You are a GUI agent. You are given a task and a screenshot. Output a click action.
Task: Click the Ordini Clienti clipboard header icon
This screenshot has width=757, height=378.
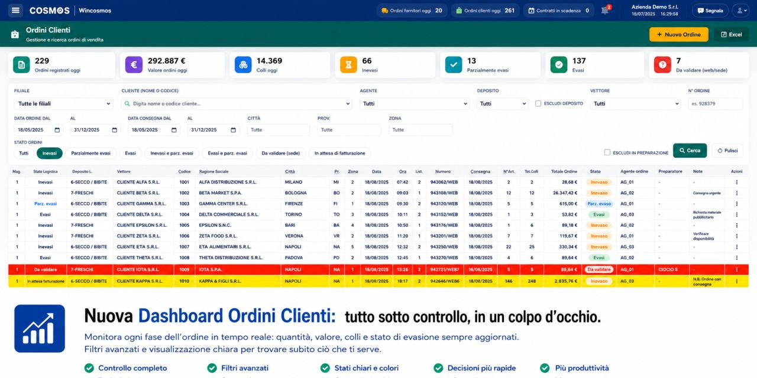[x=15, y=34]
